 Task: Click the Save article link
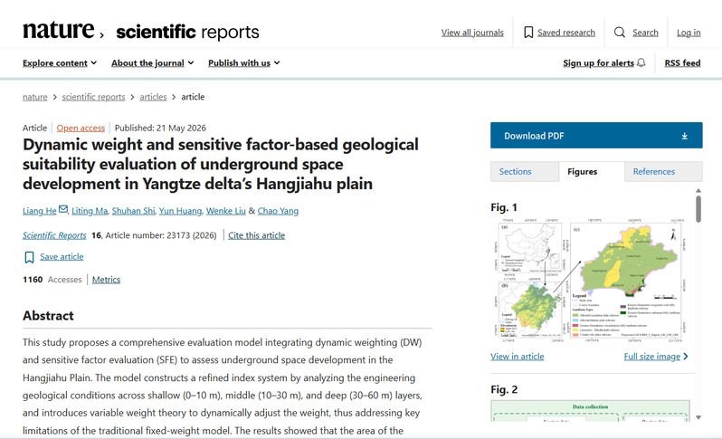[x=62, y=256]
